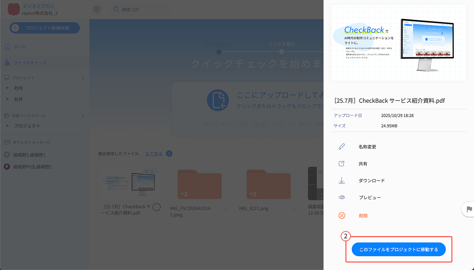Click the arrow circle beside 全て見る

point(169,153)
